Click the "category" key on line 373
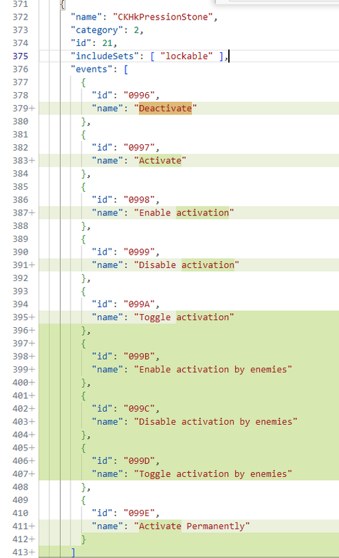Screen dimensions: 339x558 click(97, 30)
